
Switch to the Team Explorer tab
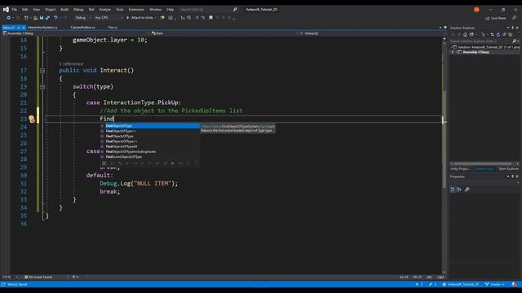[508, 168]
